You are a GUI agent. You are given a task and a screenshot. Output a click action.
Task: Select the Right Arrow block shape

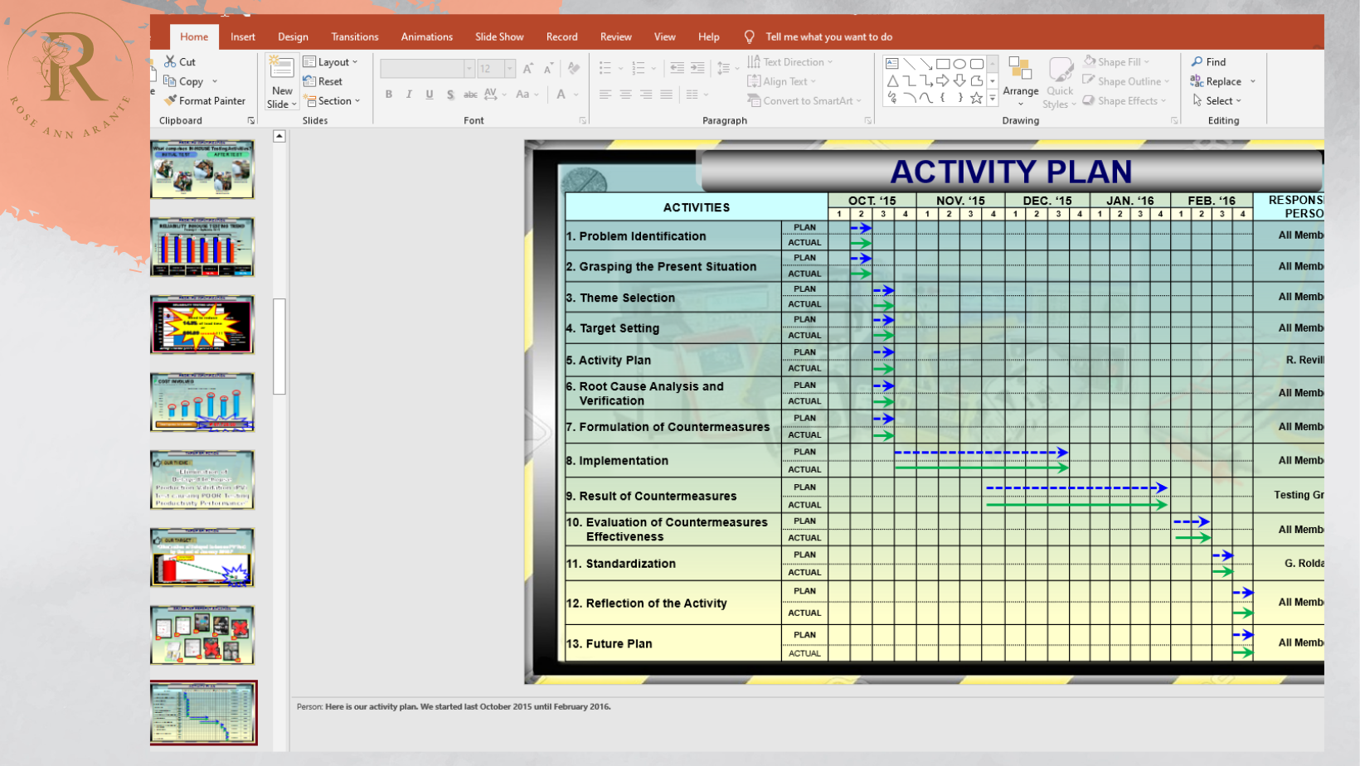pos(943,80)
